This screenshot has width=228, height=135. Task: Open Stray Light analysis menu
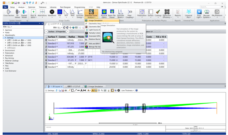(x=199, y=14)
